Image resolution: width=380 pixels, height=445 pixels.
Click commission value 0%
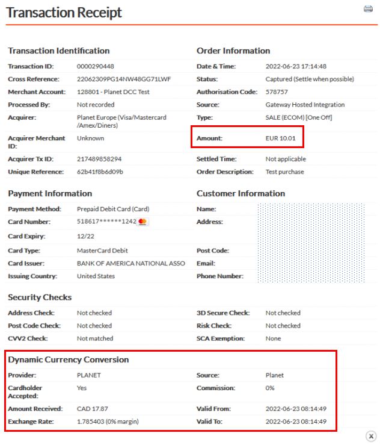pyautogui.click(x=270, y=388)
